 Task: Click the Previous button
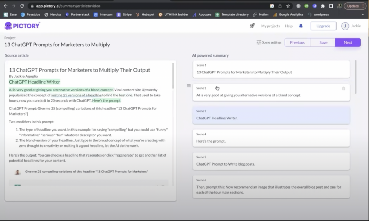pos(297,42)
